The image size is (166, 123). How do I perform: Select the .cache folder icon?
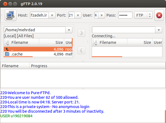pyautogui.click(x=7, y=54)
